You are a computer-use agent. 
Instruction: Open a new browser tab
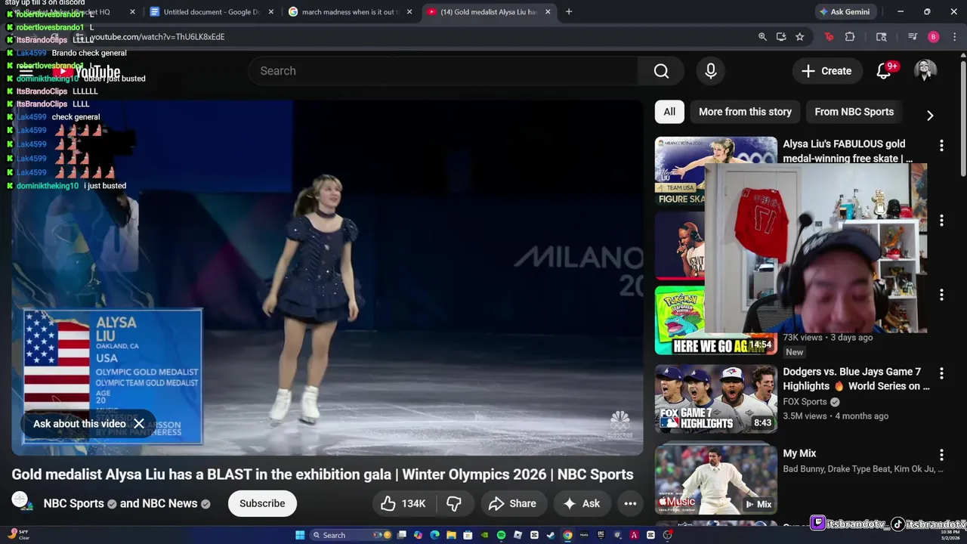[569, 12]
